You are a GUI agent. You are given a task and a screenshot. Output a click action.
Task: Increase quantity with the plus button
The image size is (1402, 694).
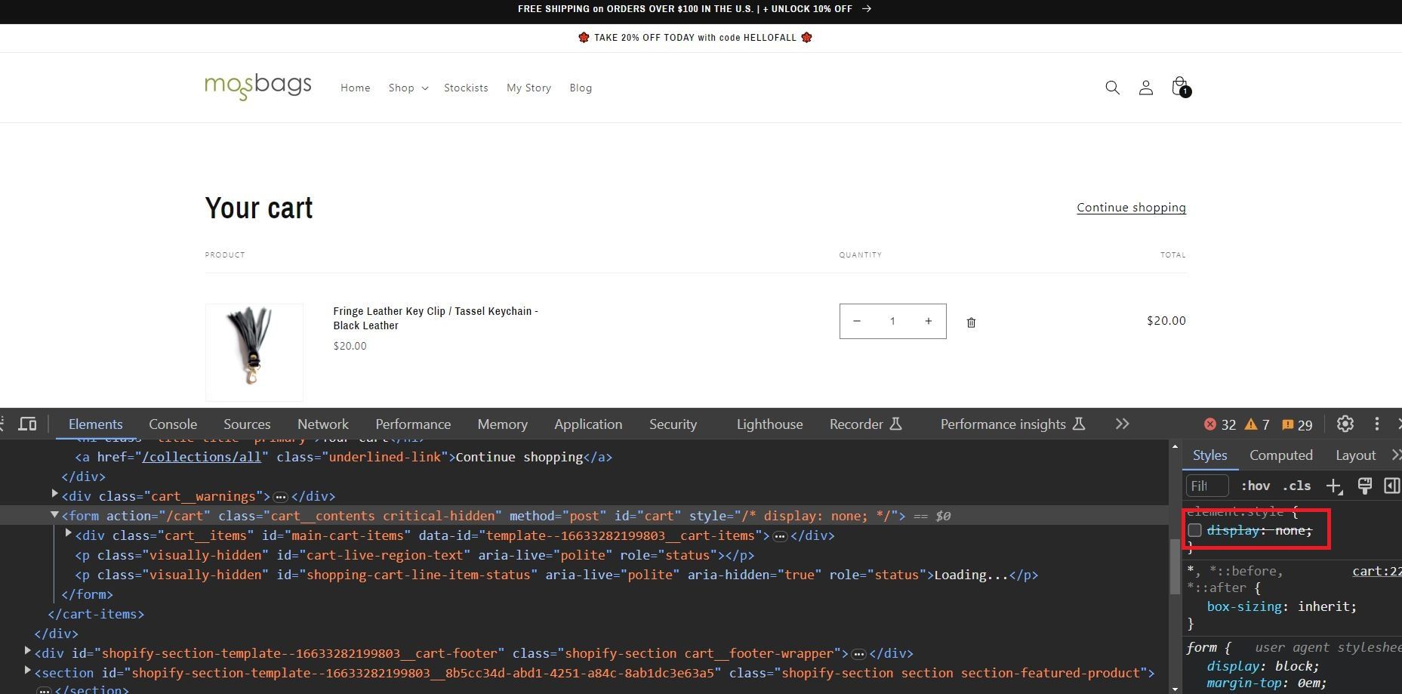(x=928, y=321)
